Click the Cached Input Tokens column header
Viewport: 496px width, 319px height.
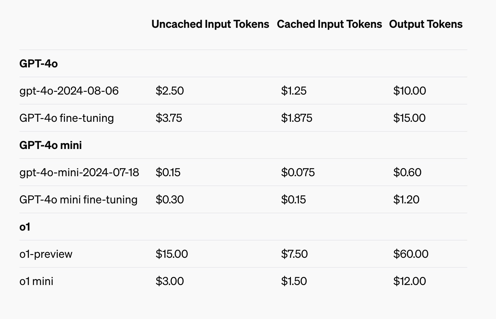(x=330, y=24)
